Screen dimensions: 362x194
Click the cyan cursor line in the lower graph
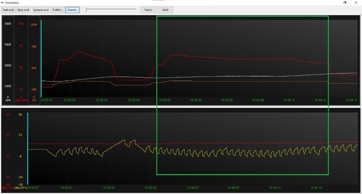[28, 148]
